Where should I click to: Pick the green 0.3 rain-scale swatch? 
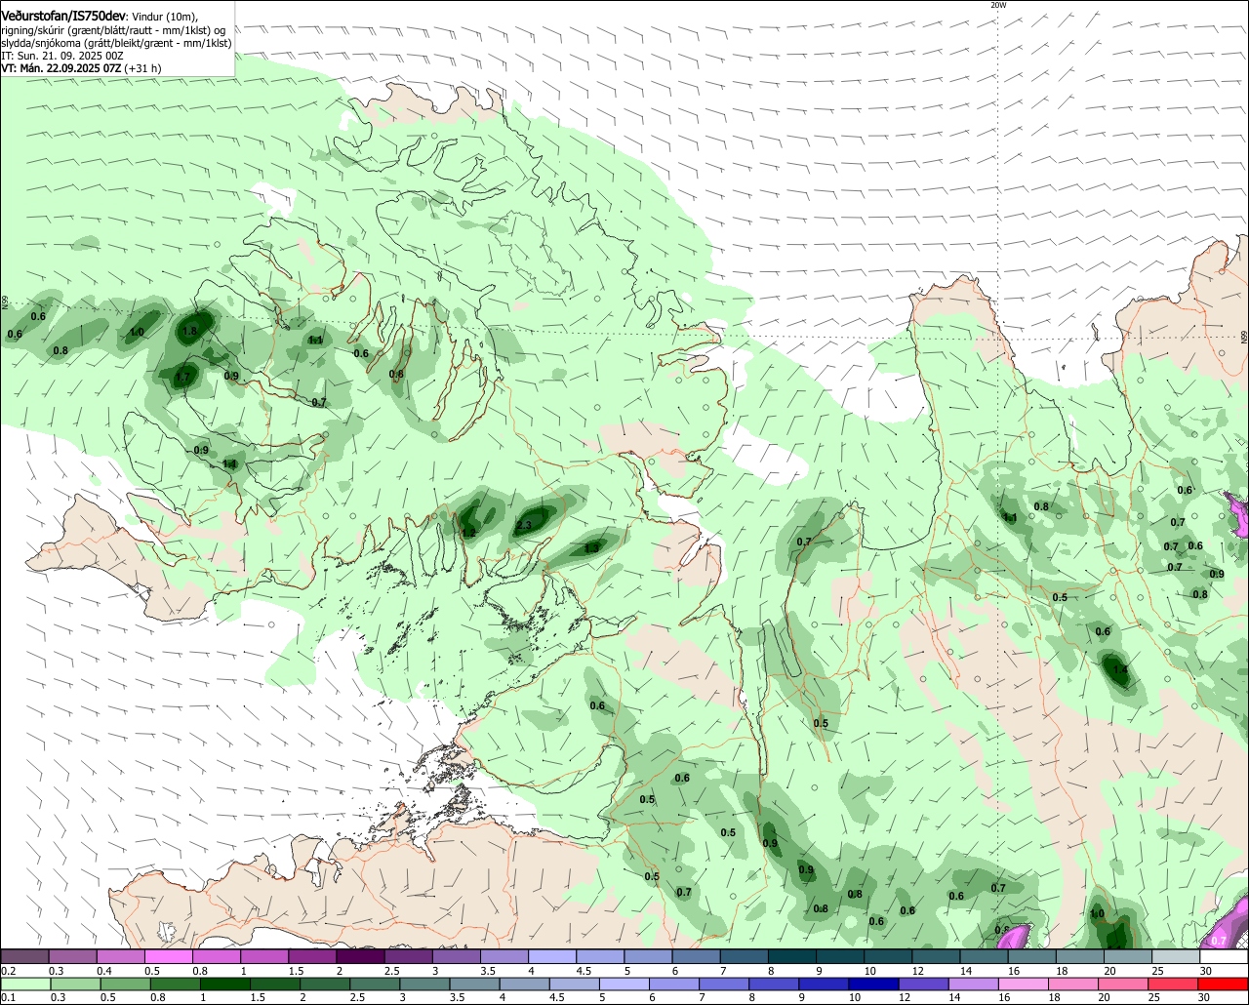pyautogui.click(x=75, y=984)
